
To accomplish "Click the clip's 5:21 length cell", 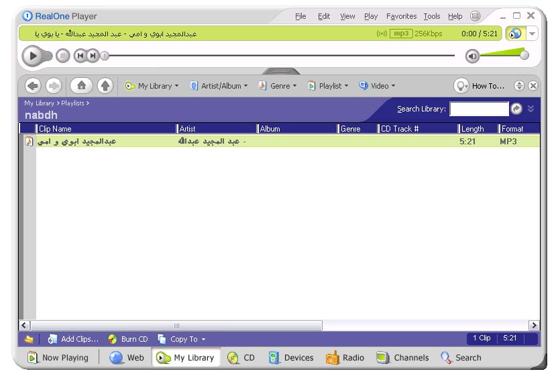I will pyautogui.click(x=467, y=142).
